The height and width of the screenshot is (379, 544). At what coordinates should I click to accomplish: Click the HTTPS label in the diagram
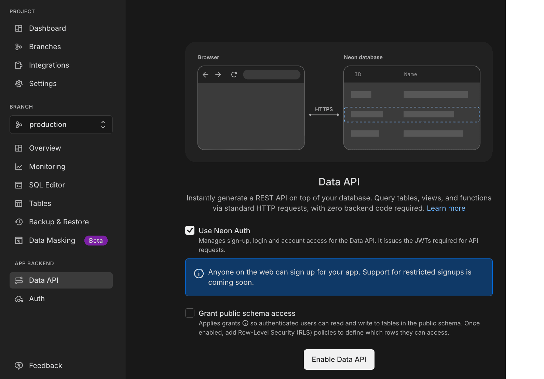pyautogui.click(x=324, y=109)
